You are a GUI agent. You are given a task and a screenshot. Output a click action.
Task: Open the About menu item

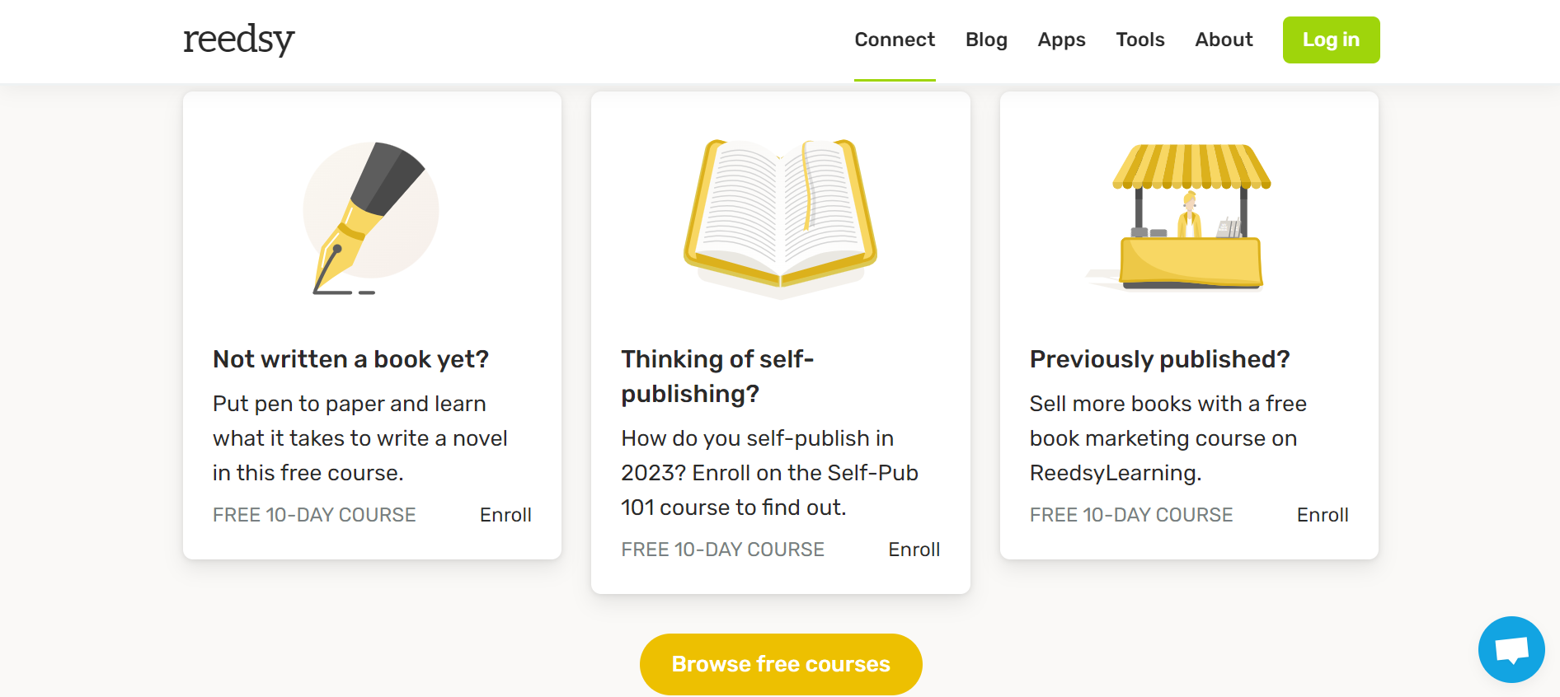click(x=1224, y=40)
